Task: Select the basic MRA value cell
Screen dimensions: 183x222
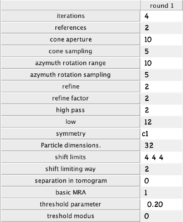Action: click(x=161, y=193)
